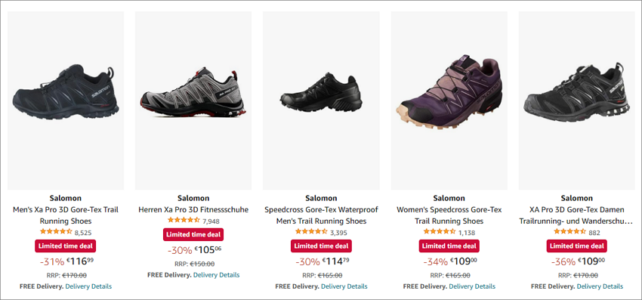The width and height of the screenshot is (642, 300).
Task: Open Men's Xa Pro 3D Gore-Tex Trail title
Action: tap(66, 215)
